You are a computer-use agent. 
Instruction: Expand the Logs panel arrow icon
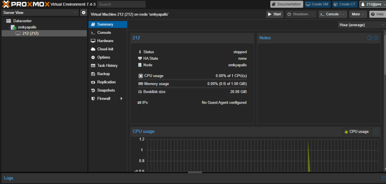[x=383, y=178]
